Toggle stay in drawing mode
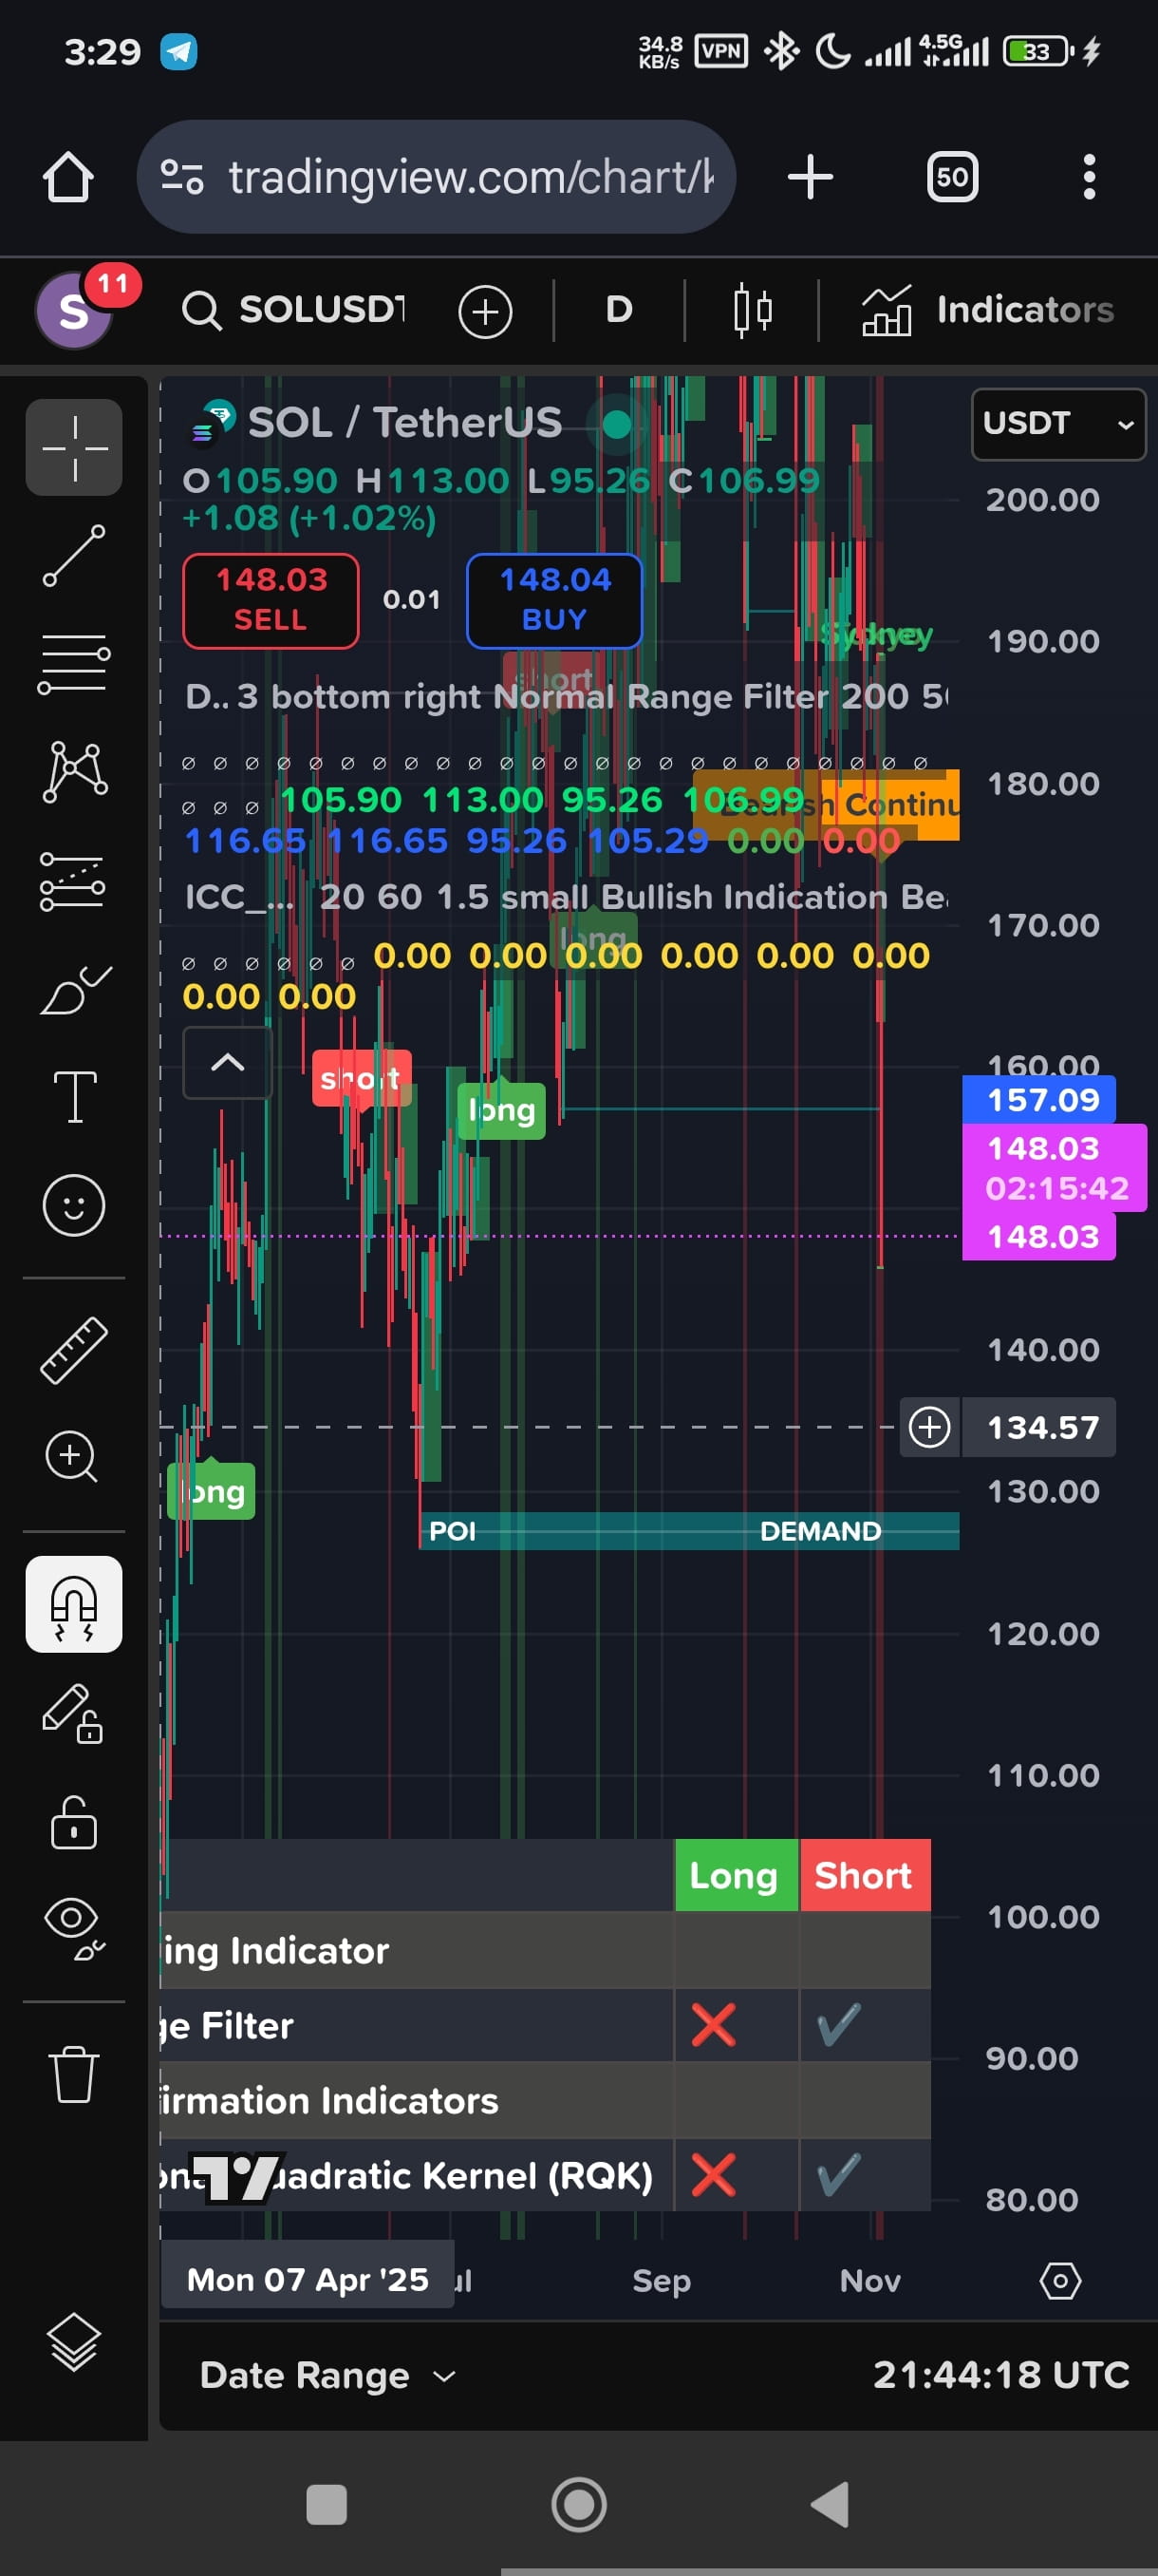1158x2576 pixels. pos(72,1713)
